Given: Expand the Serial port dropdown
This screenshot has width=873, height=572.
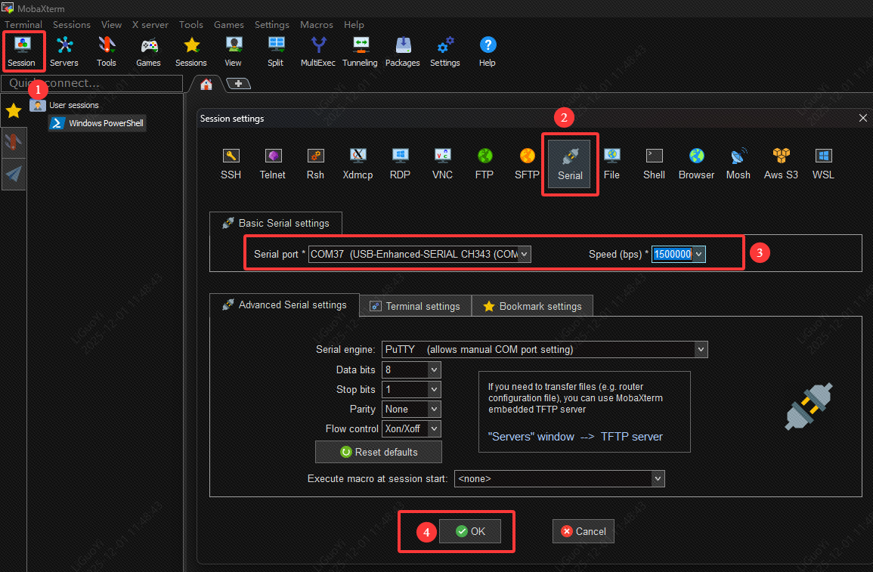Looking at the screenshot, I should tap(525, 255).
